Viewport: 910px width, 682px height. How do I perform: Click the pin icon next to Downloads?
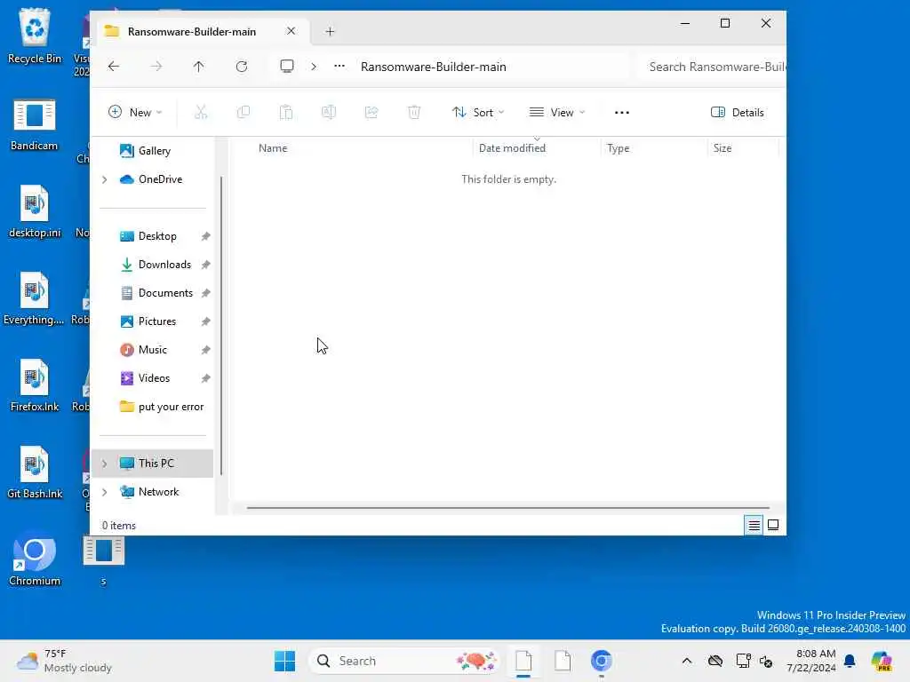point(205,265)
